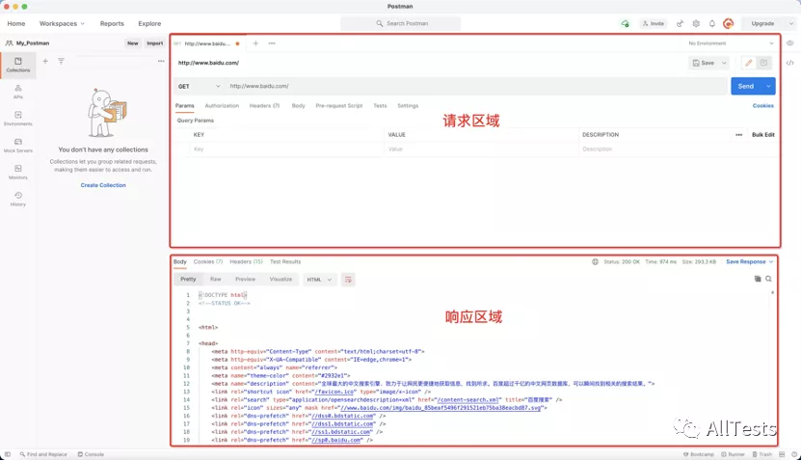
Task: Open settings via the gear icon
Action: click(696, 23)
